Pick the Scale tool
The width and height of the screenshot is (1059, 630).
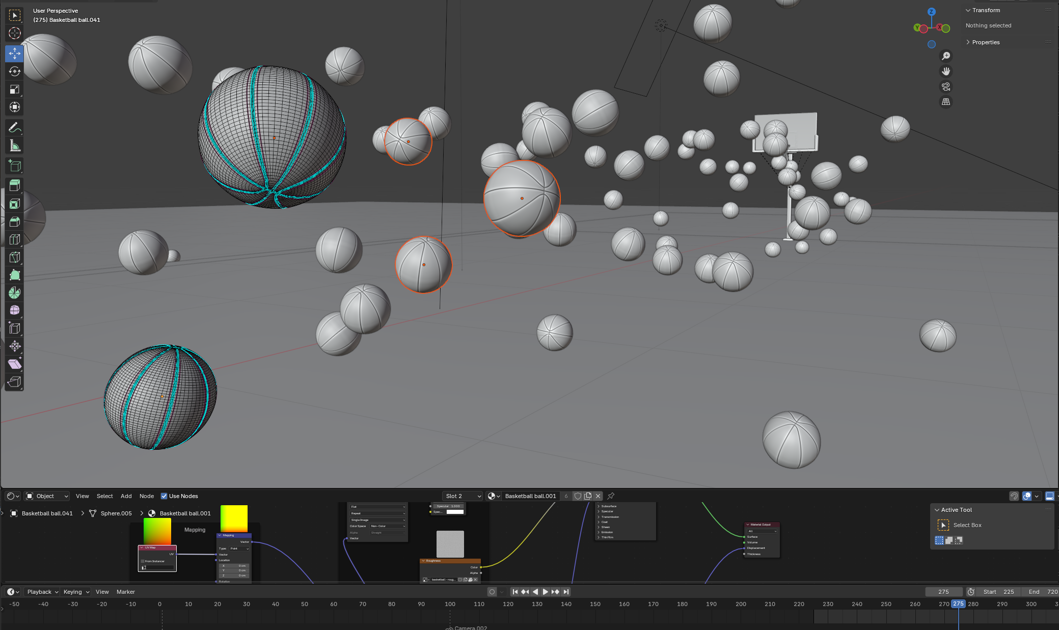[x=14, y=90]
